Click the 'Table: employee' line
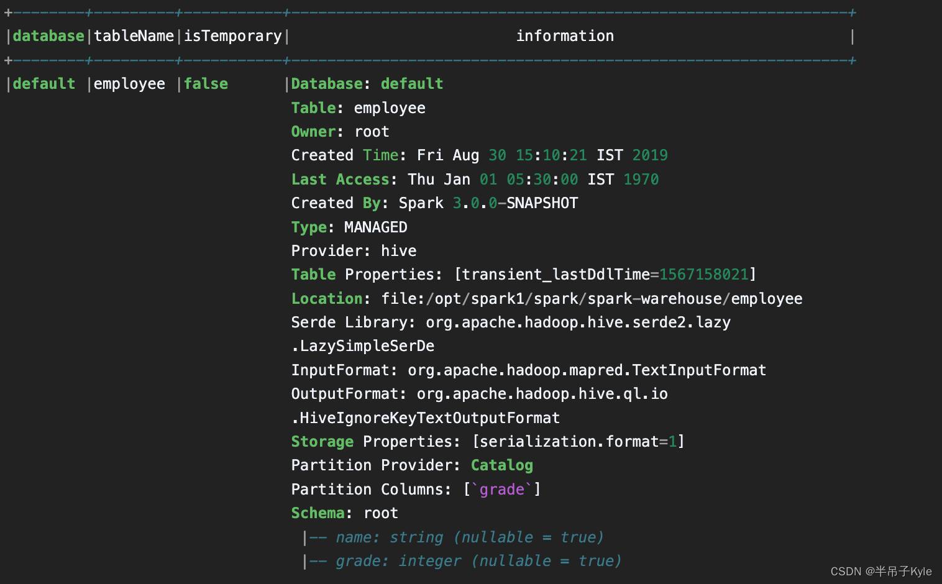 pos(359,108)
